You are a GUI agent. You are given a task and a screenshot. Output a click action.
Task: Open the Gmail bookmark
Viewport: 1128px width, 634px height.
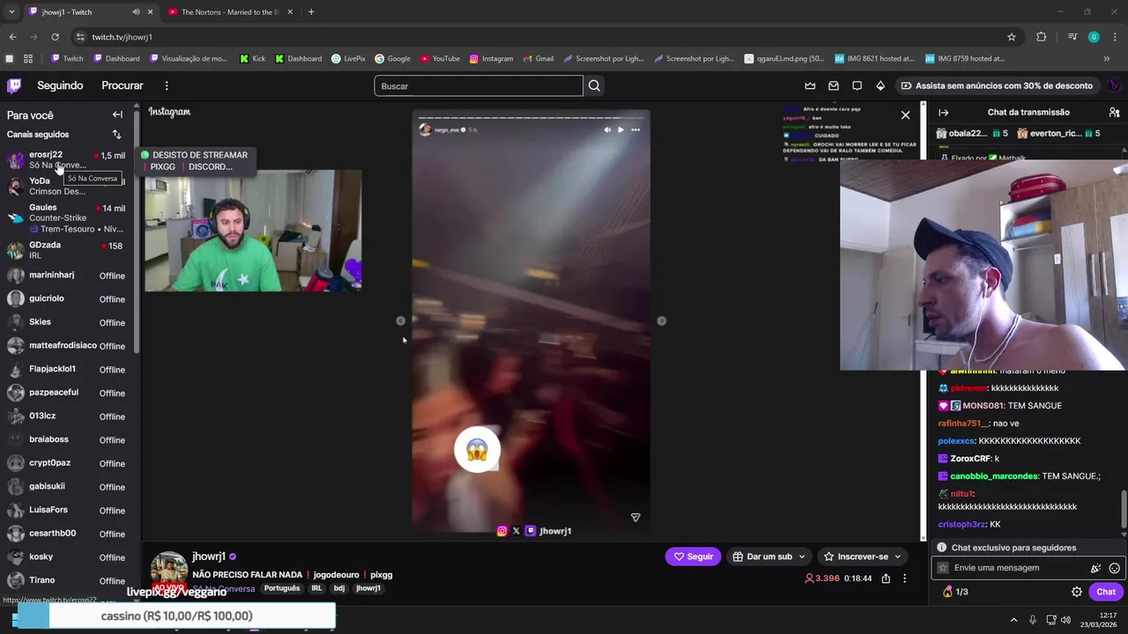click(x=538, y=59)
